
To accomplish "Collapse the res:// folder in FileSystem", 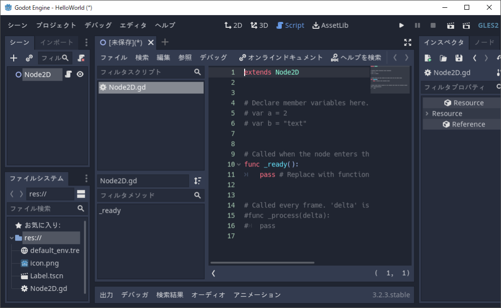I will pos(11,238).
